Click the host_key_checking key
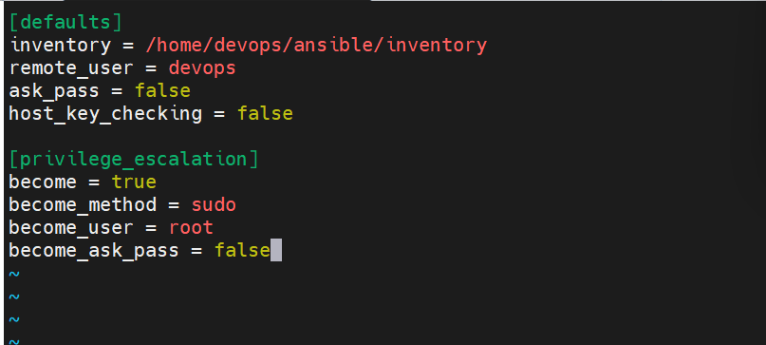 (105, 114)
